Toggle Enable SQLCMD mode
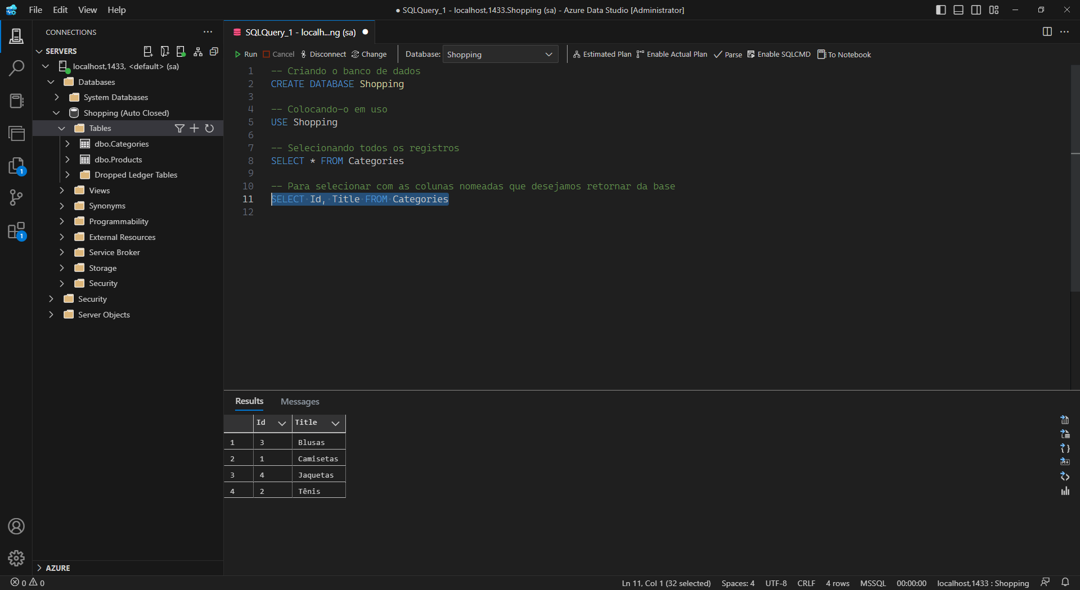This screenshot has height=590, width=1080. click(779, 55)
